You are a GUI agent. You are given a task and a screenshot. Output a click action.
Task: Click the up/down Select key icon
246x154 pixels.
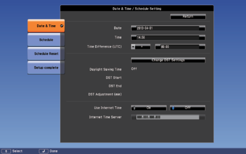point(6,151)
